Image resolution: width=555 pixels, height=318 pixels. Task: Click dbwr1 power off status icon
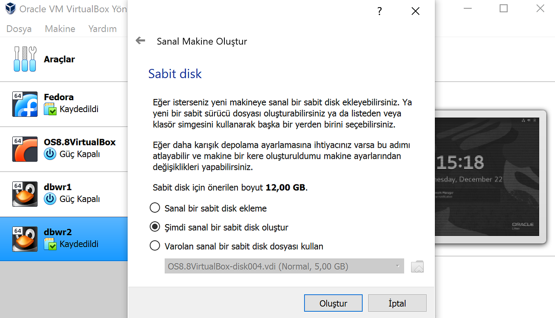50,199
